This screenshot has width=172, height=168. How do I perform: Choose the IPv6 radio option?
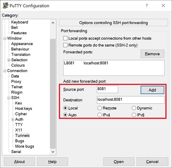(x=134, y=115)
